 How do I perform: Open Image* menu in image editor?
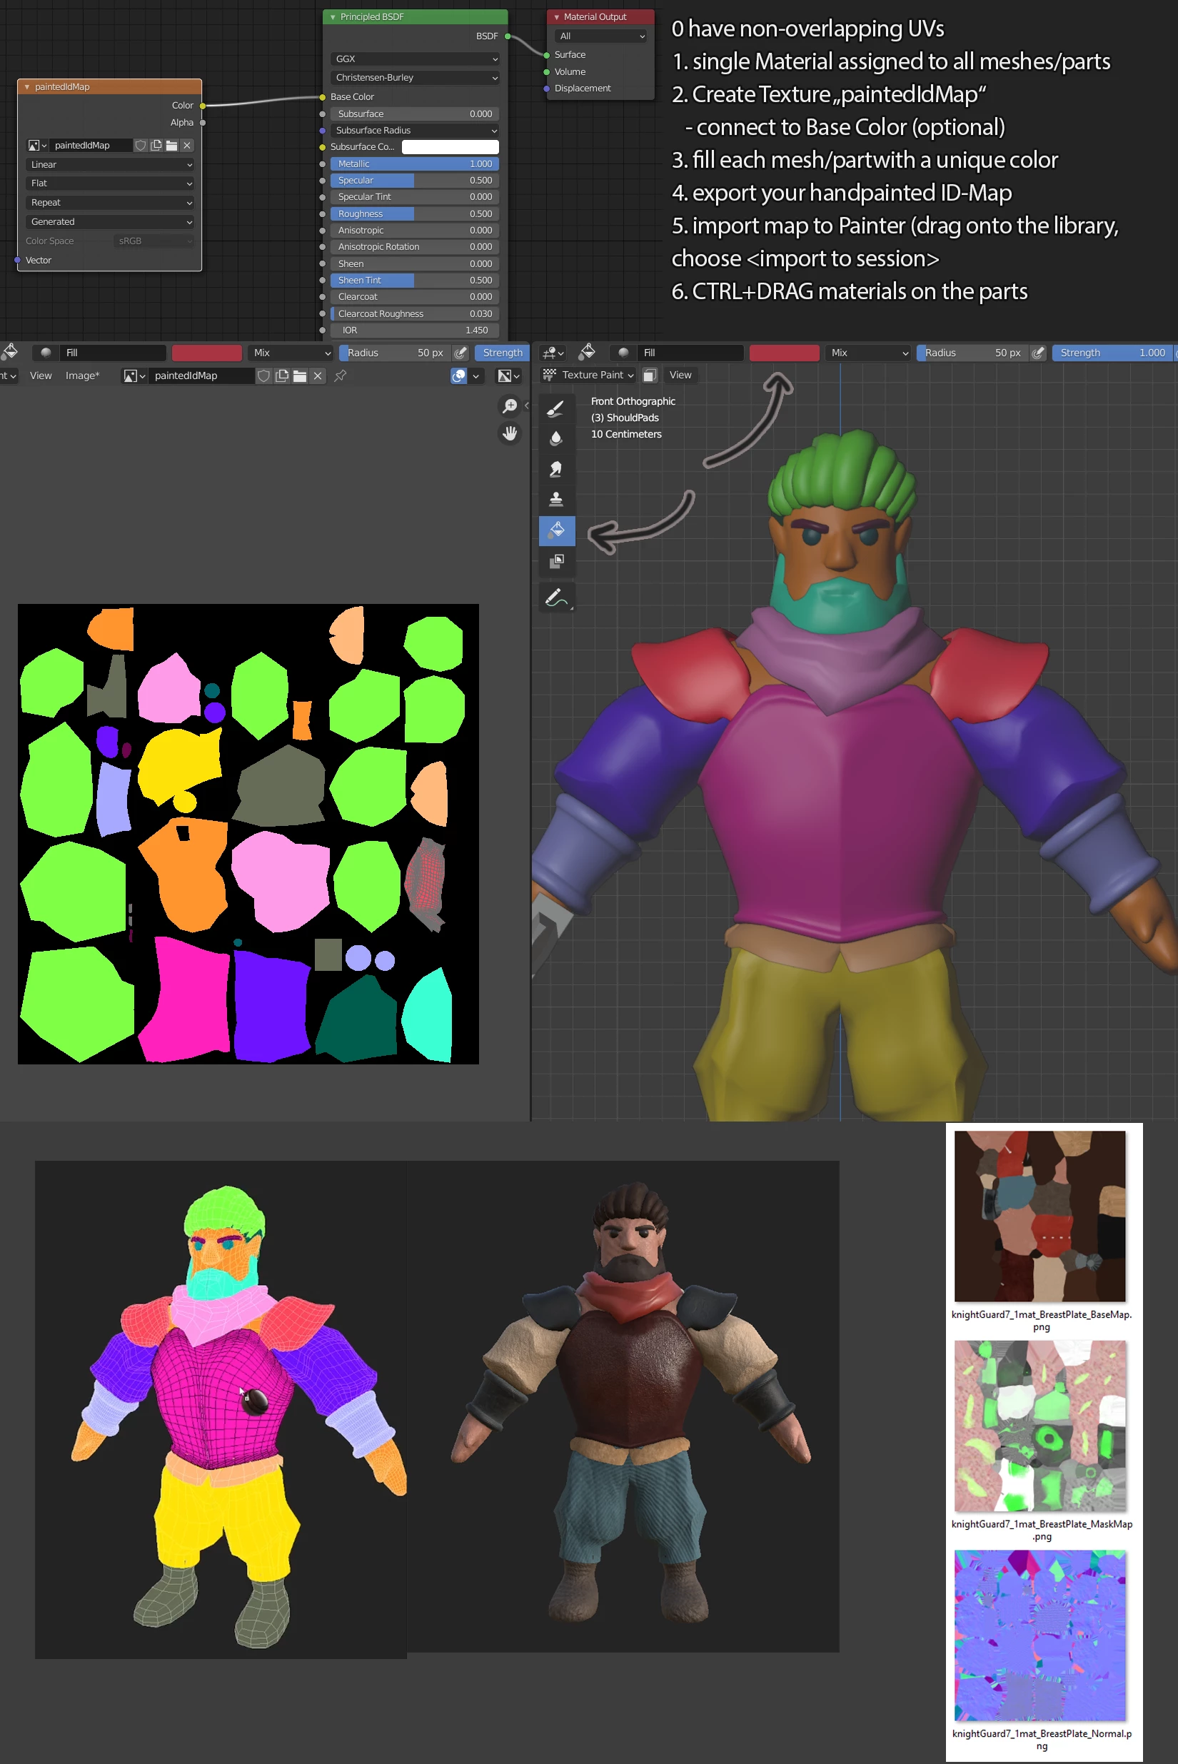click(x=82, y=376)
